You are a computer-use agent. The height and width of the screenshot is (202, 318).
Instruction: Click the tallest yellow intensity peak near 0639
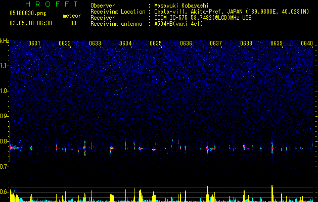pyautogui.click(x=272, y=193)
